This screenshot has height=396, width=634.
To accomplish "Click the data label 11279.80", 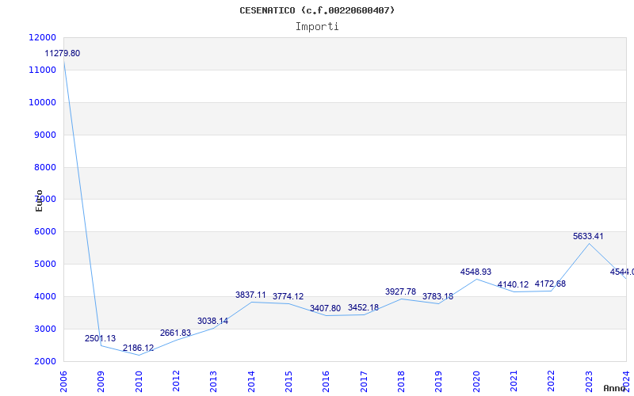I will (x=63, y=53).
